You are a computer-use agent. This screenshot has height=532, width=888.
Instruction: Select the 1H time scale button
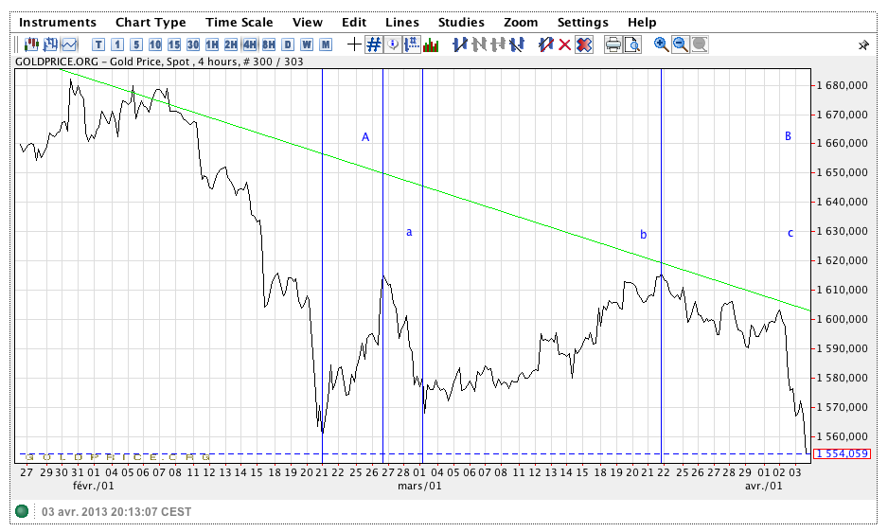[x=212, y=44]
